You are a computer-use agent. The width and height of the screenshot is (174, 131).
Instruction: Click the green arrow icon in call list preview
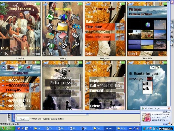pyautogui.click(x=20, y=67)
